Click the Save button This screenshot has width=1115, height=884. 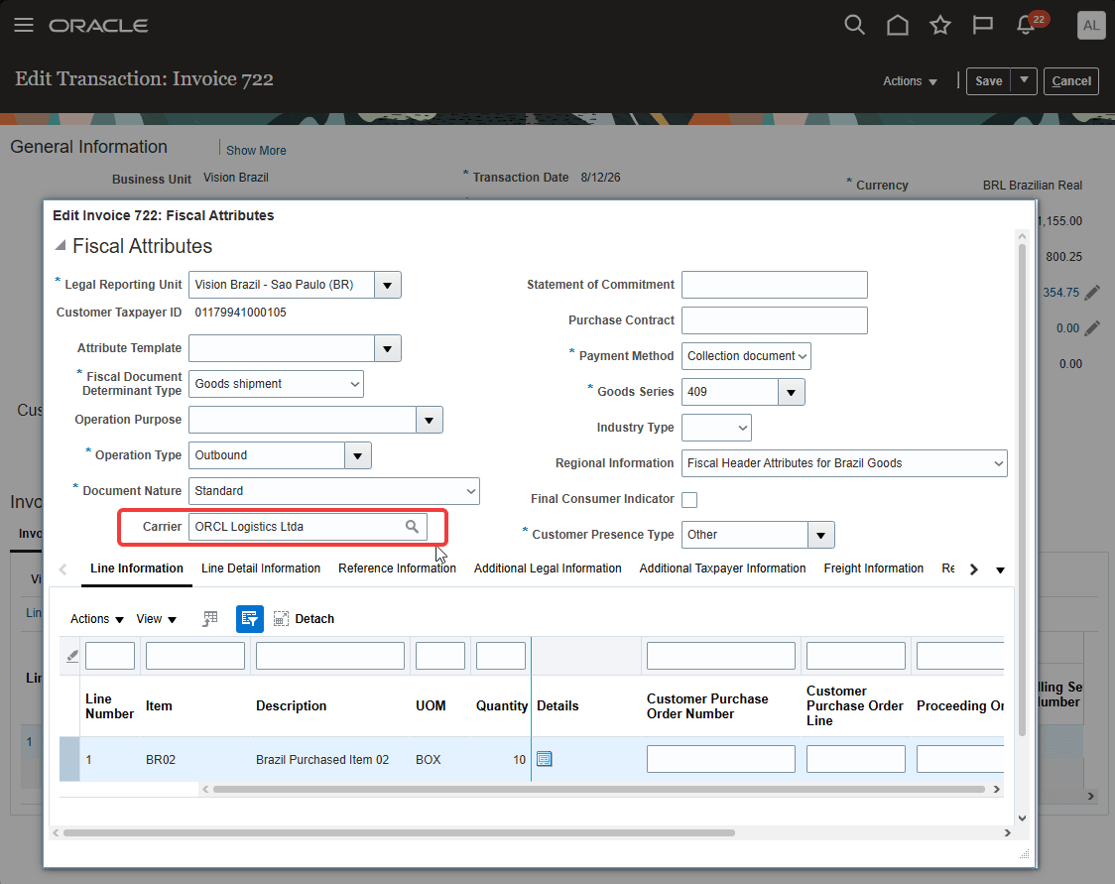pyautogui.click(x=988, y=80)
